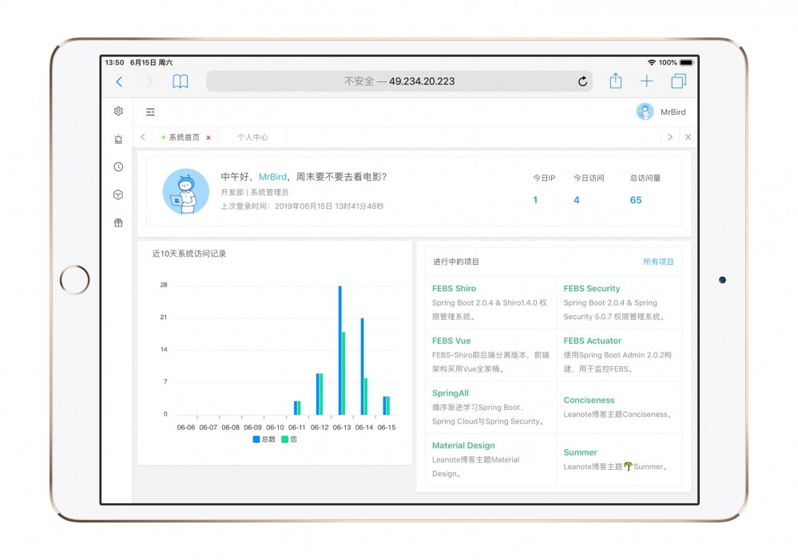Select the alarm bell icon in the sidebar
The height and width of the screenshot is (560, 798).
pos(117,138)
